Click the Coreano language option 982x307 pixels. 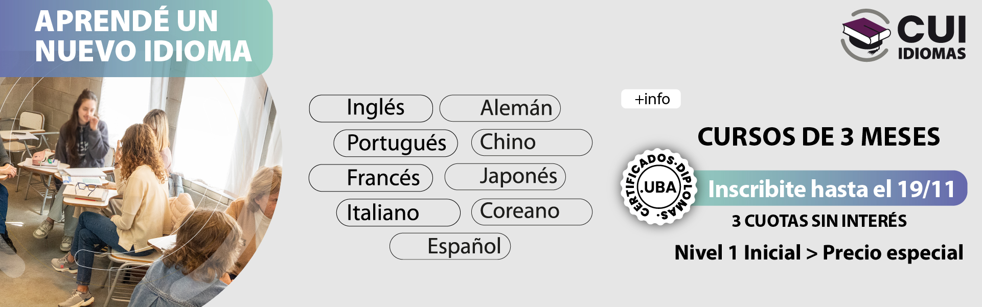coord(532,212)
